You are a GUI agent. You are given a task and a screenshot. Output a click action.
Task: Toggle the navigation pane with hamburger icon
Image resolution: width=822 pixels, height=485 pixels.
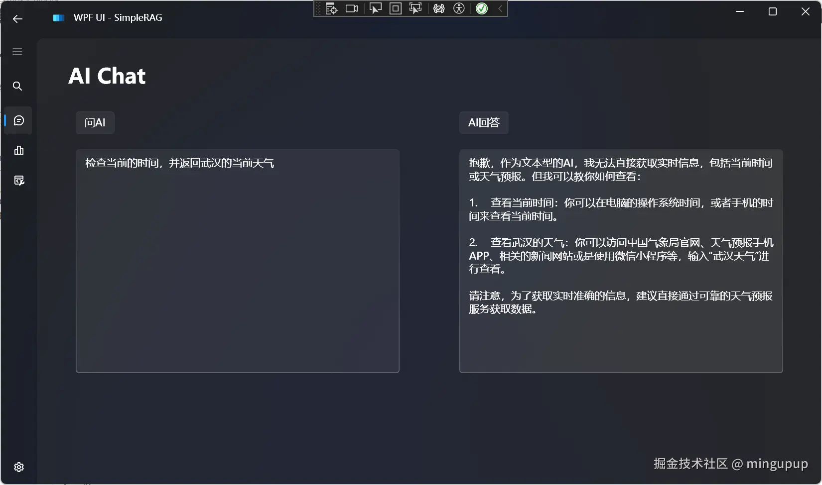tap(17, 52)
